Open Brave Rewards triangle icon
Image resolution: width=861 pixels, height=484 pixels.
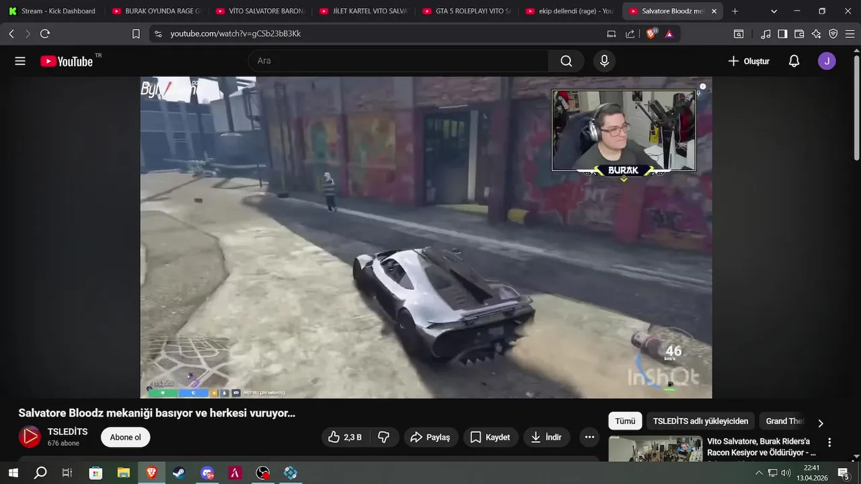point(669,34)
